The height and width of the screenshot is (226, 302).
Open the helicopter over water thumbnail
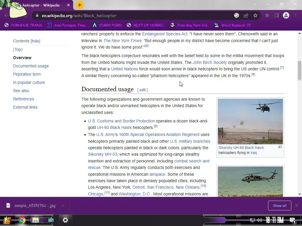pos(250,181)
